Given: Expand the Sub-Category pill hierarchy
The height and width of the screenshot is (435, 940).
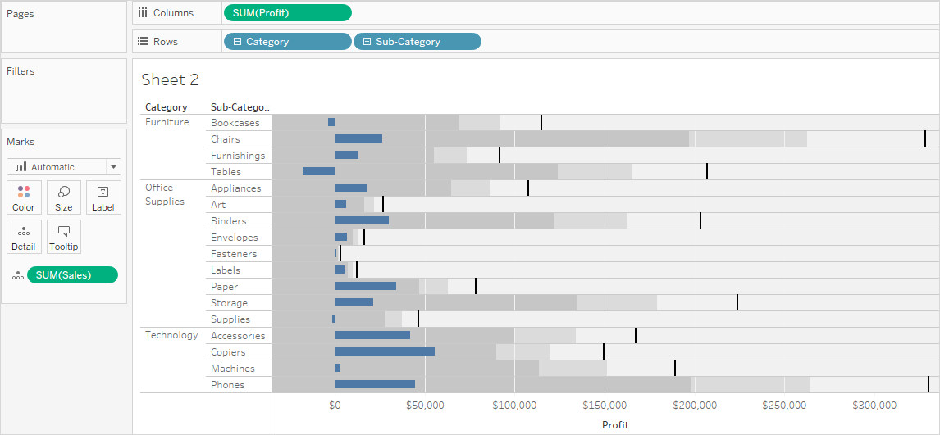Looking at the screenshot, I should [x=367, y=42].
